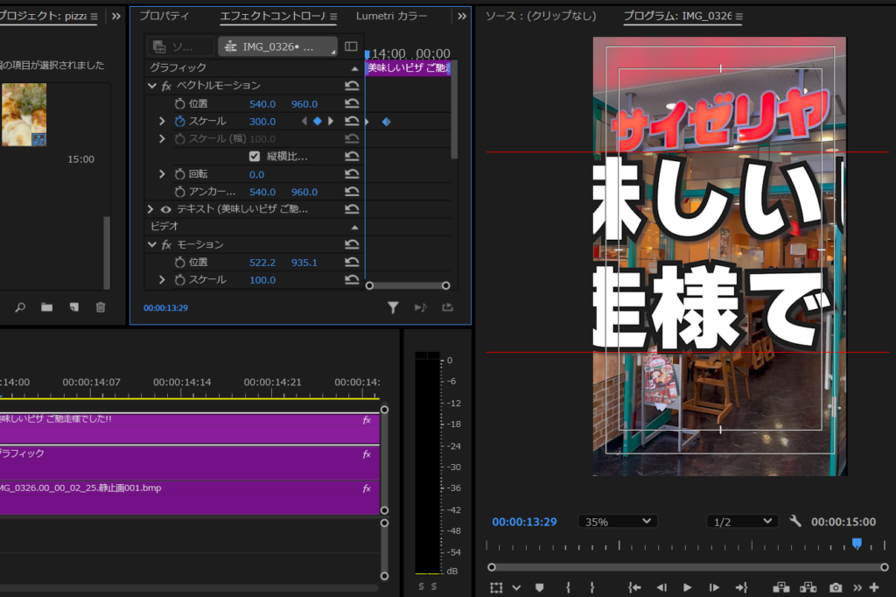
Task: Hide the テキスト layer with eye icon
Action: [164, 209]
